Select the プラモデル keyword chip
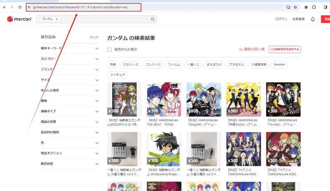 (x=236, y=64)
